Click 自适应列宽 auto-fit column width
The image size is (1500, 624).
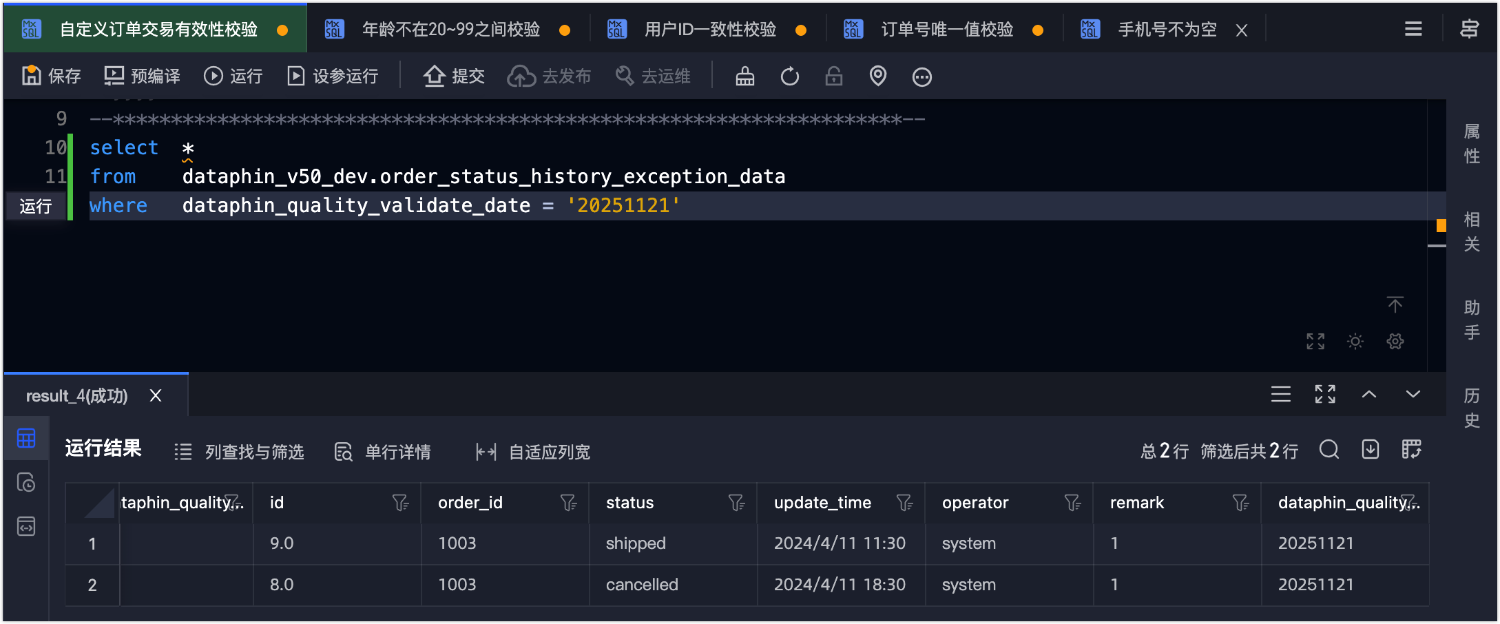[533, 451]
